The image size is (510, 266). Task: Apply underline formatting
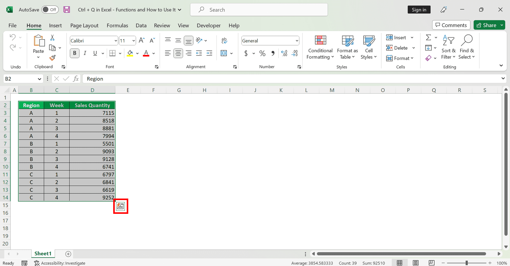point(95,53)
